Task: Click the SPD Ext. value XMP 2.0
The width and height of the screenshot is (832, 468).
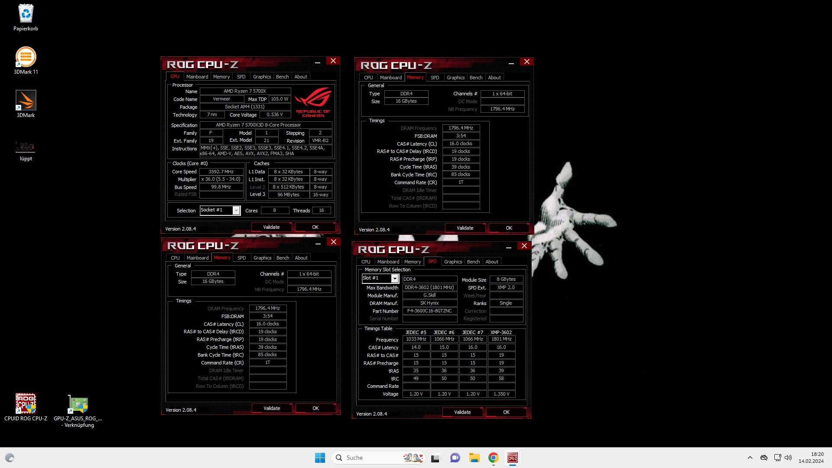Action: [x=506, y=288]
